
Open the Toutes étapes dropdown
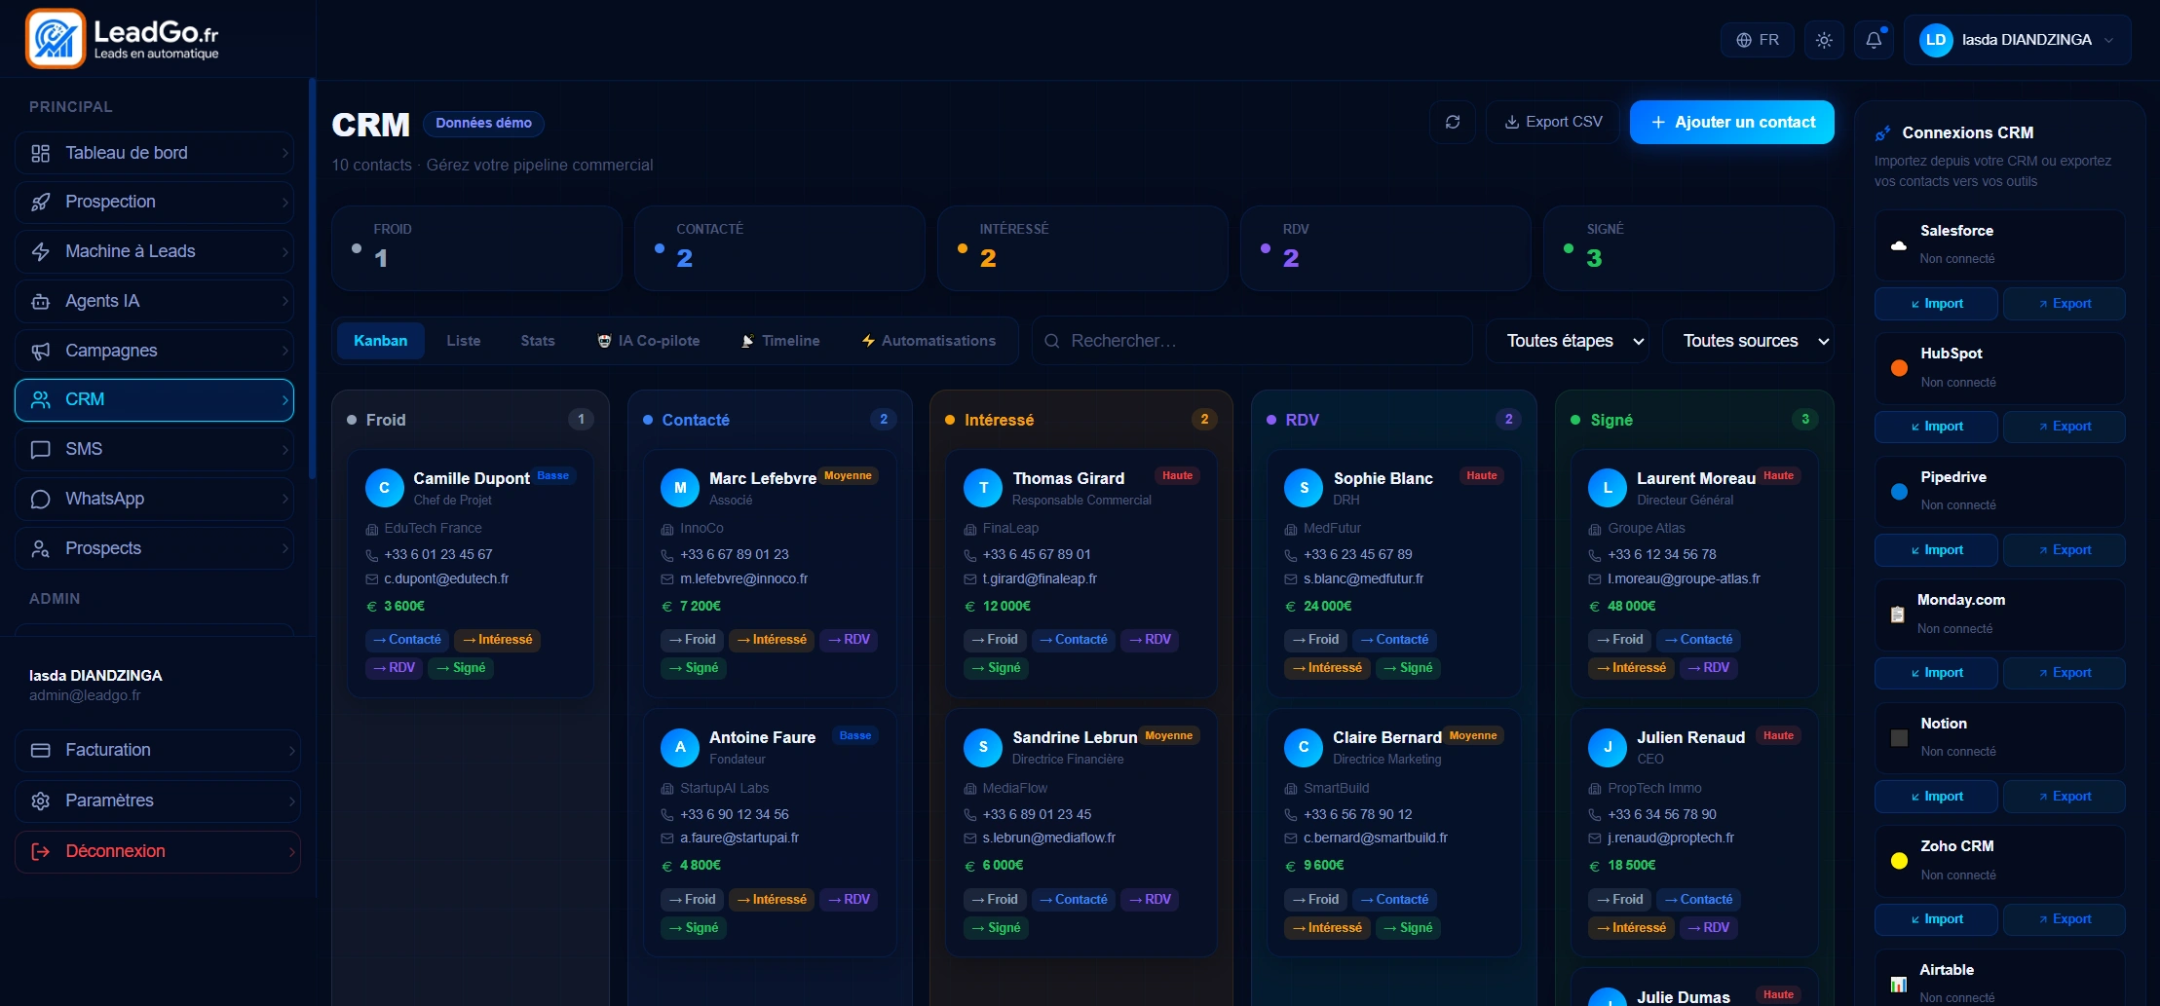pyautogui.click(x=1567, y=341)
